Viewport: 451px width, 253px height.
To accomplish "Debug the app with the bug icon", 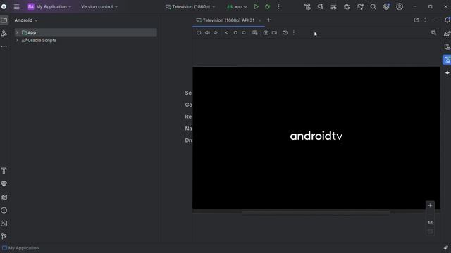I will click(268, 6).
